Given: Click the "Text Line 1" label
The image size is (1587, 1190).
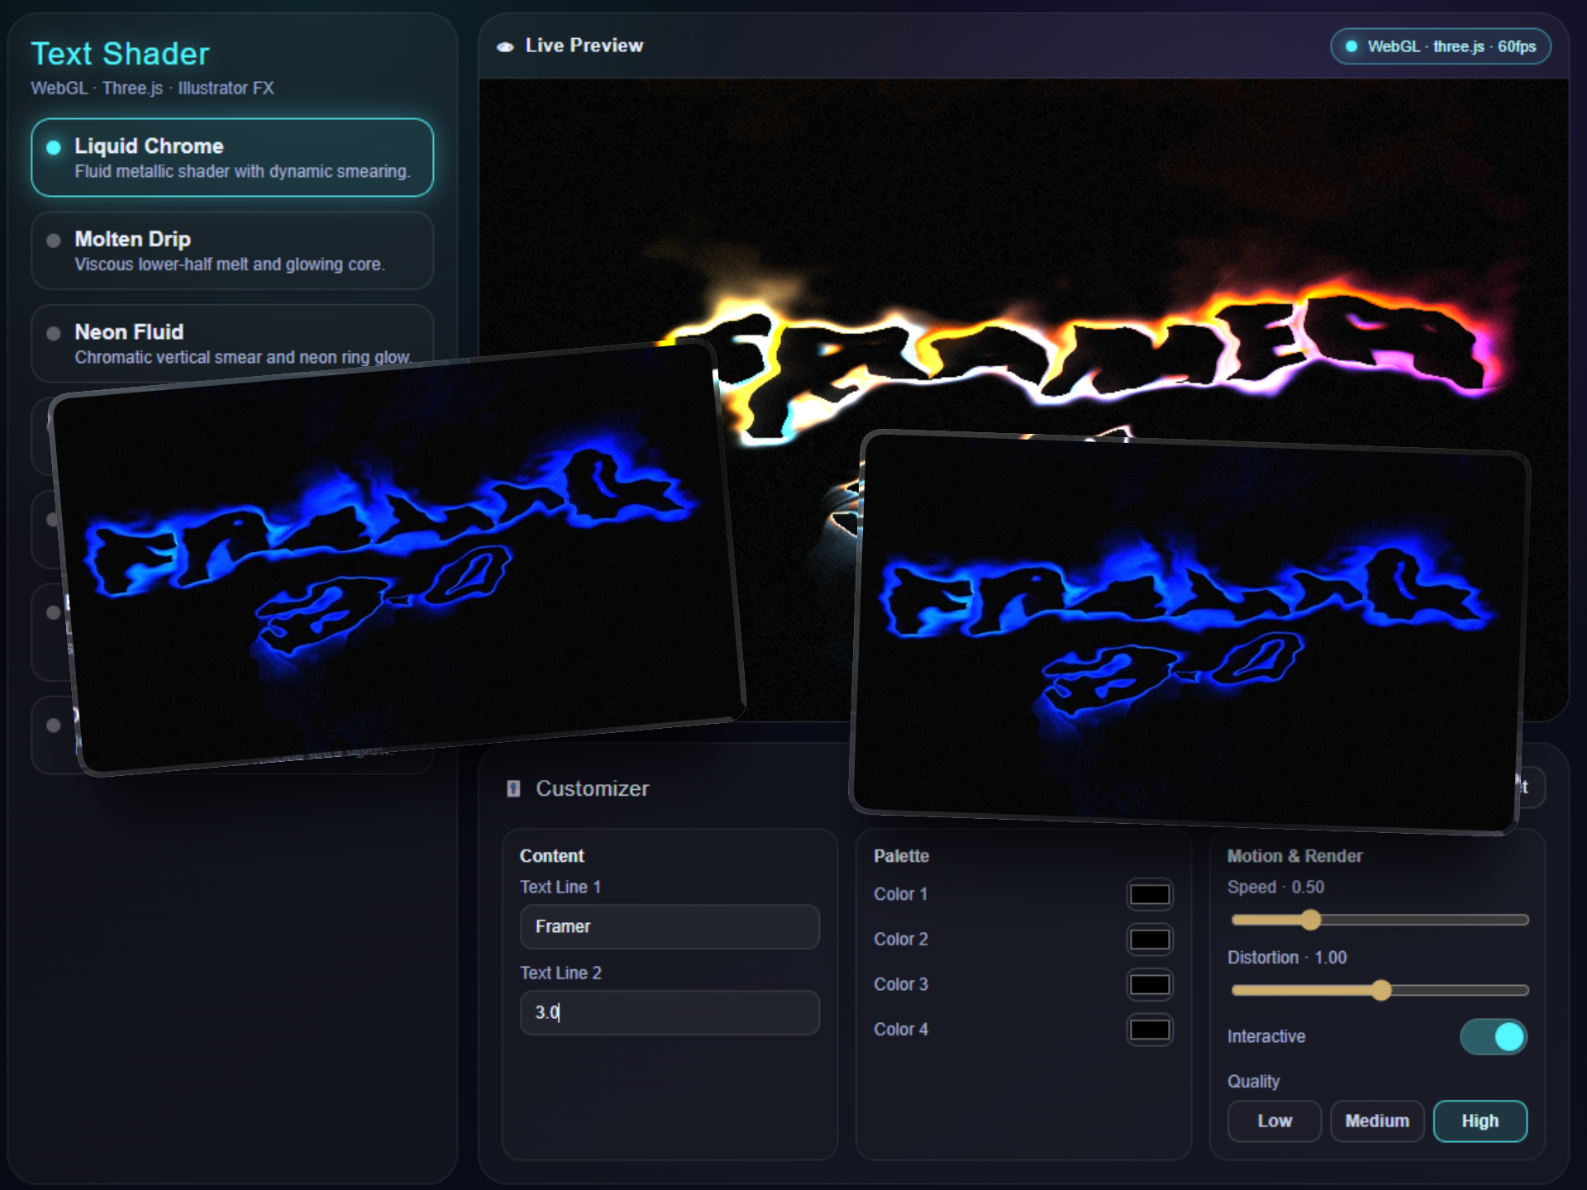Looking at the screenshot, I should coord(560,887).
